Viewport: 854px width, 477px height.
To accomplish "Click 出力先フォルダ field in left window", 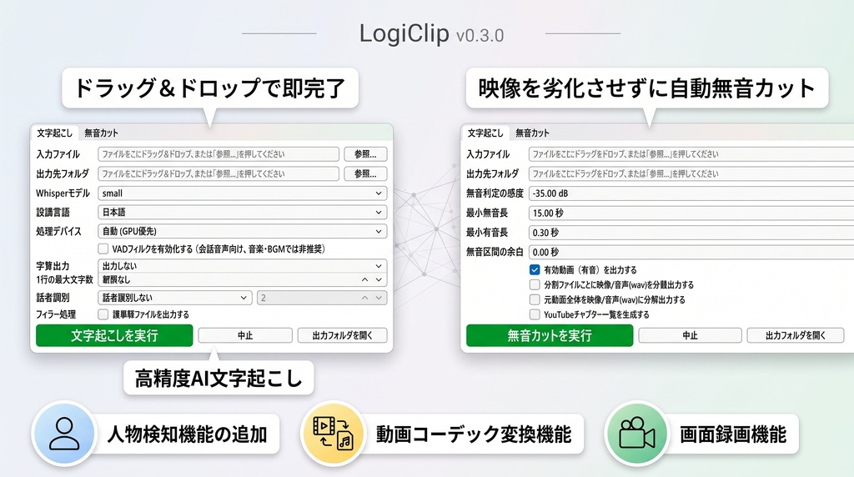I will click(x=219, y=173).
